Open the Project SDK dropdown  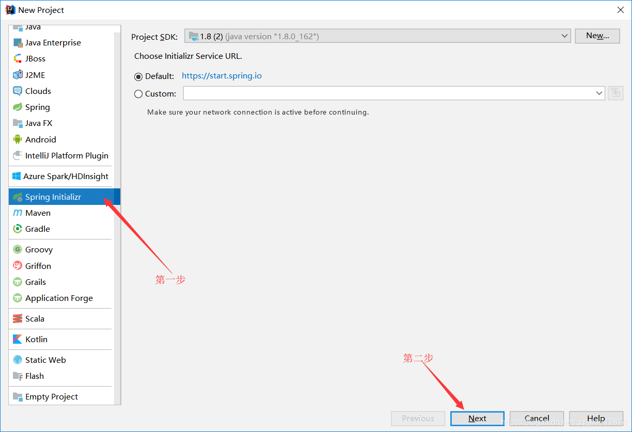pos(377,36)
